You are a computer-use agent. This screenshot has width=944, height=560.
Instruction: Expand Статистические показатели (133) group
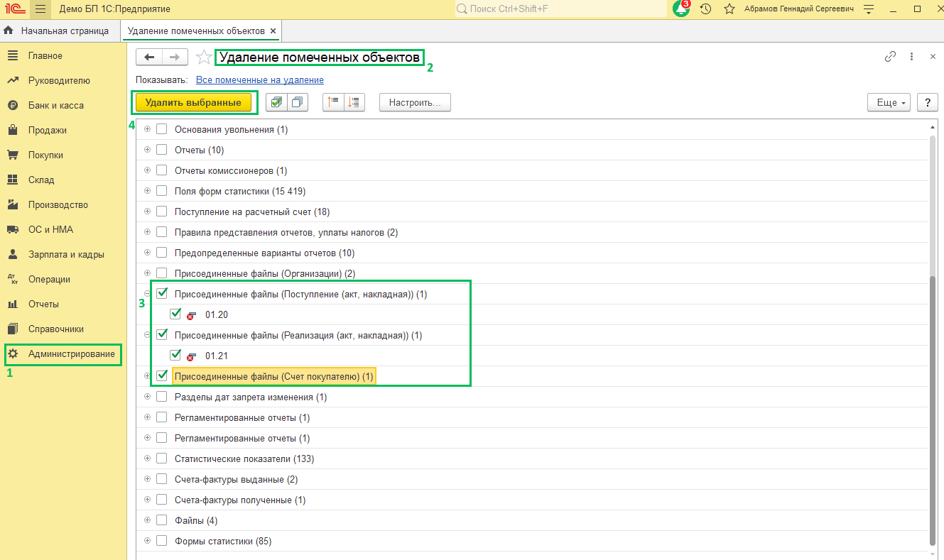point(148,459)
